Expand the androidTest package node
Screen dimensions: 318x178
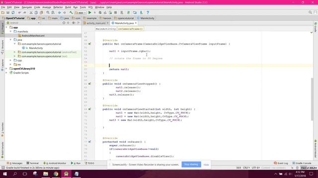[15, 52]
